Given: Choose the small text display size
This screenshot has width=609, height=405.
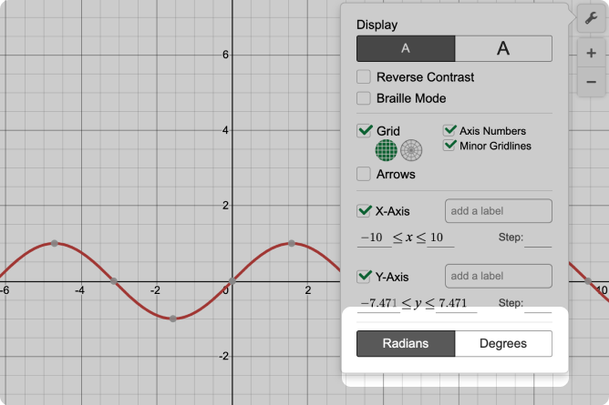Looking at the screenshot, I should click(x=406, y=48).
